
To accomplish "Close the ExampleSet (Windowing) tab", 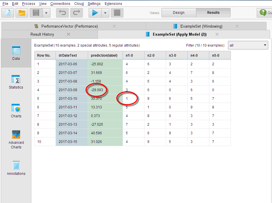I will pyautogui.click(x=237, y=26).
